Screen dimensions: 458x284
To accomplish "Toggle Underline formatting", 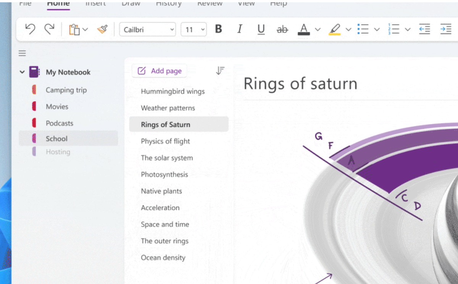I will (x=261, y=29).
